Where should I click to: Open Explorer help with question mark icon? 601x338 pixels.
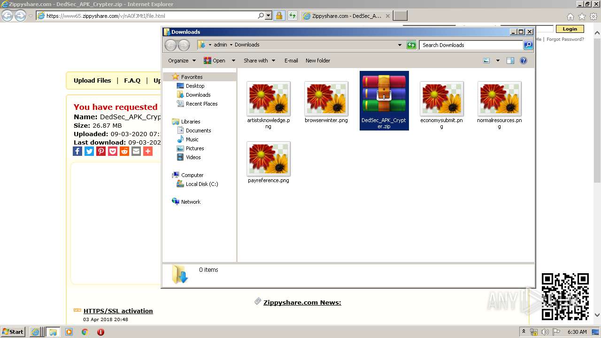point(524,61)
